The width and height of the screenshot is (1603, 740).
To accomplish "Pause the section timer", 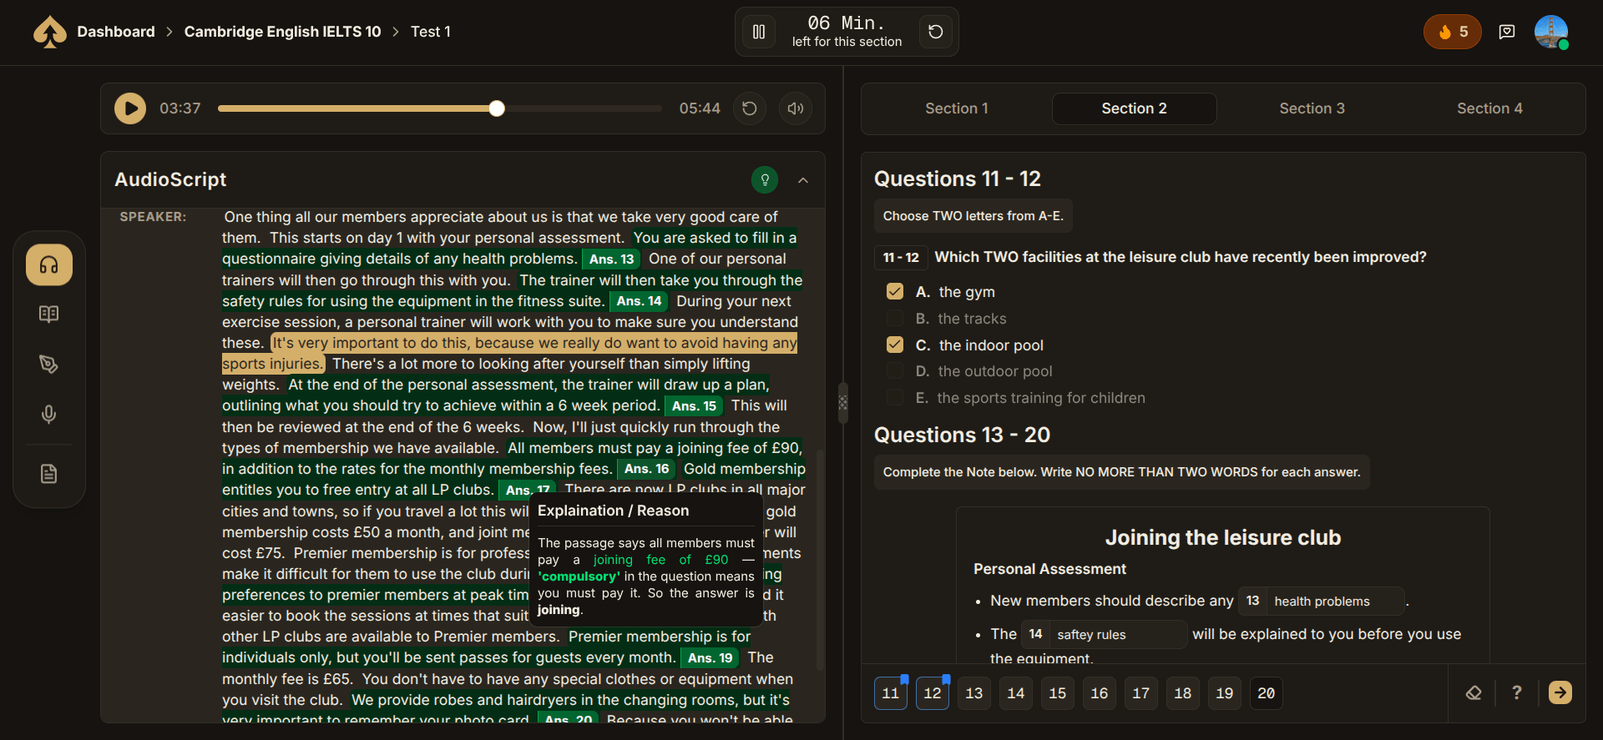I will [759, 32].
